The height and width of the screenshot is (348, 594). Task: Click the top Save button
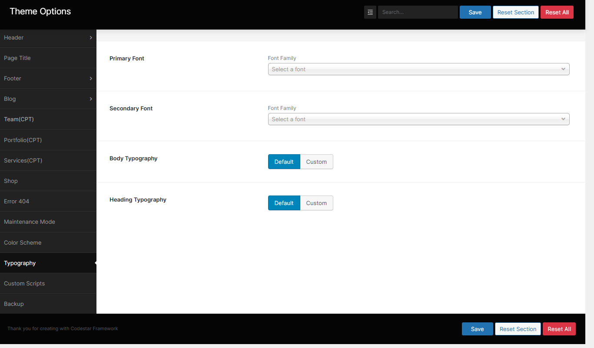(x=475, y=12)
